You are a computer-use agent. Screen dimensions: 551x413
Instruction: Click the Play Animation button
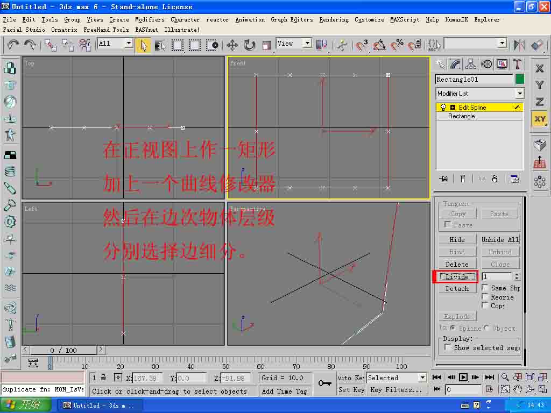463,377
